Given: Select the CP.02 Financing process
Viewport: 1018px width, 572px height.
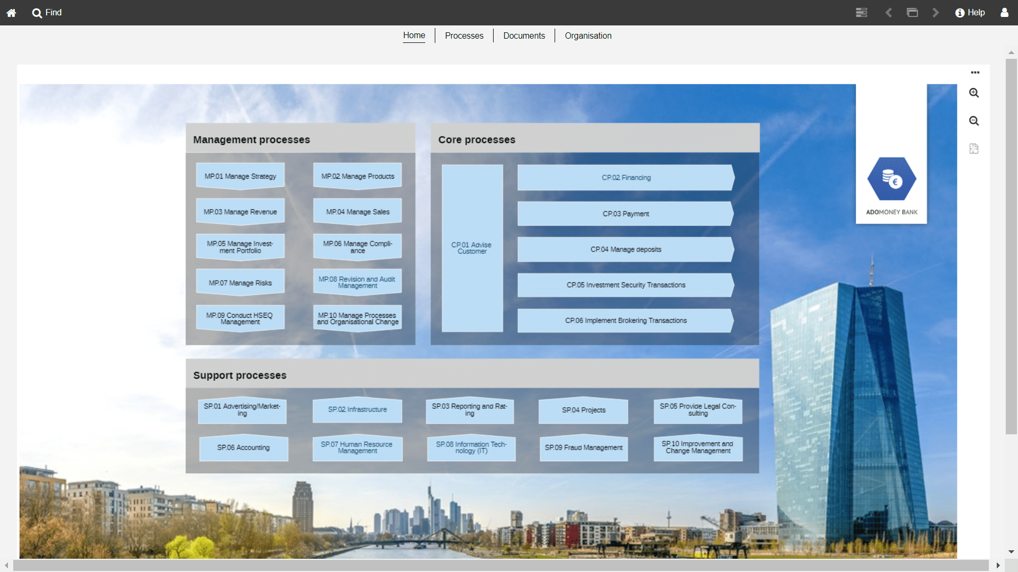Looking at the screenshot, I should point(626,177).
